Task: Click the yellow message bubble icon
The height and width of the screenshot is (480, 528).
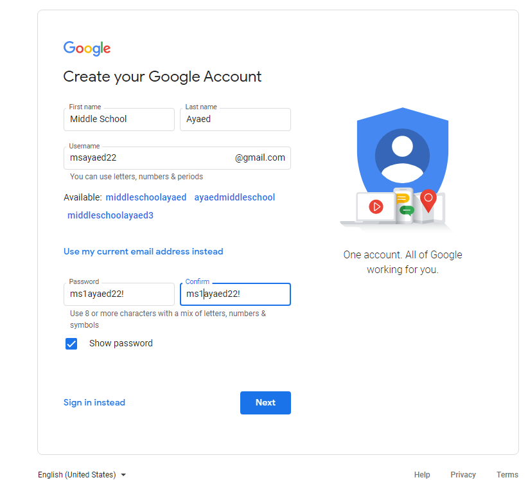Action: pos(403,199)
